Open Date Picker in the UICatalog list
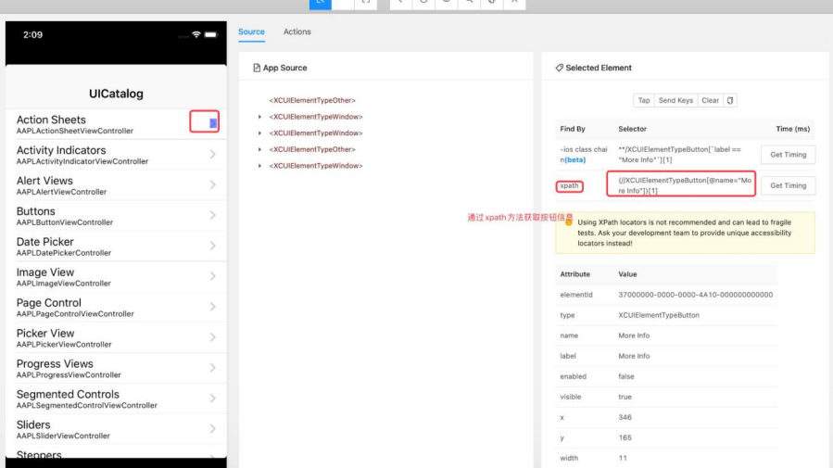This screenshot has height=468, width=833. (116, 247)
